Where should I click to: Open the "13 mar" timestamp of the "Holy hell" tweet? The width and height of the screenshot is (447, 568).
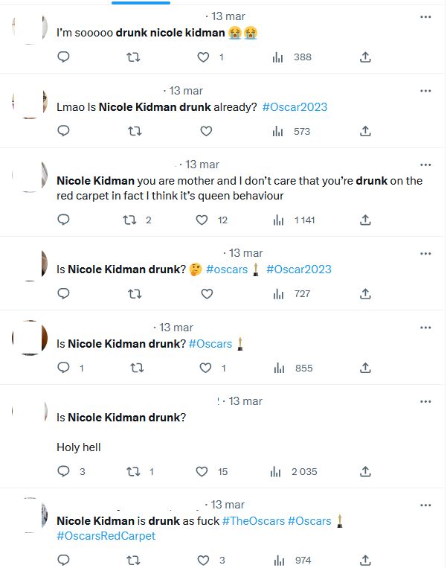[x=245, y=401]
